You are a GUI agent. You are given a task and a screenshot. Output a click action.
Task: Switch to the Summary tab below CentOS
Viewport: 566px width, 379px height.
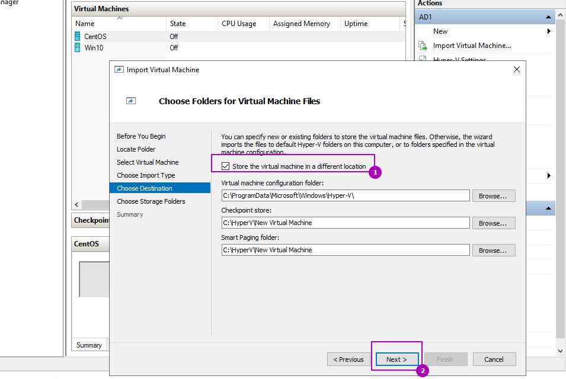point(89,345)
